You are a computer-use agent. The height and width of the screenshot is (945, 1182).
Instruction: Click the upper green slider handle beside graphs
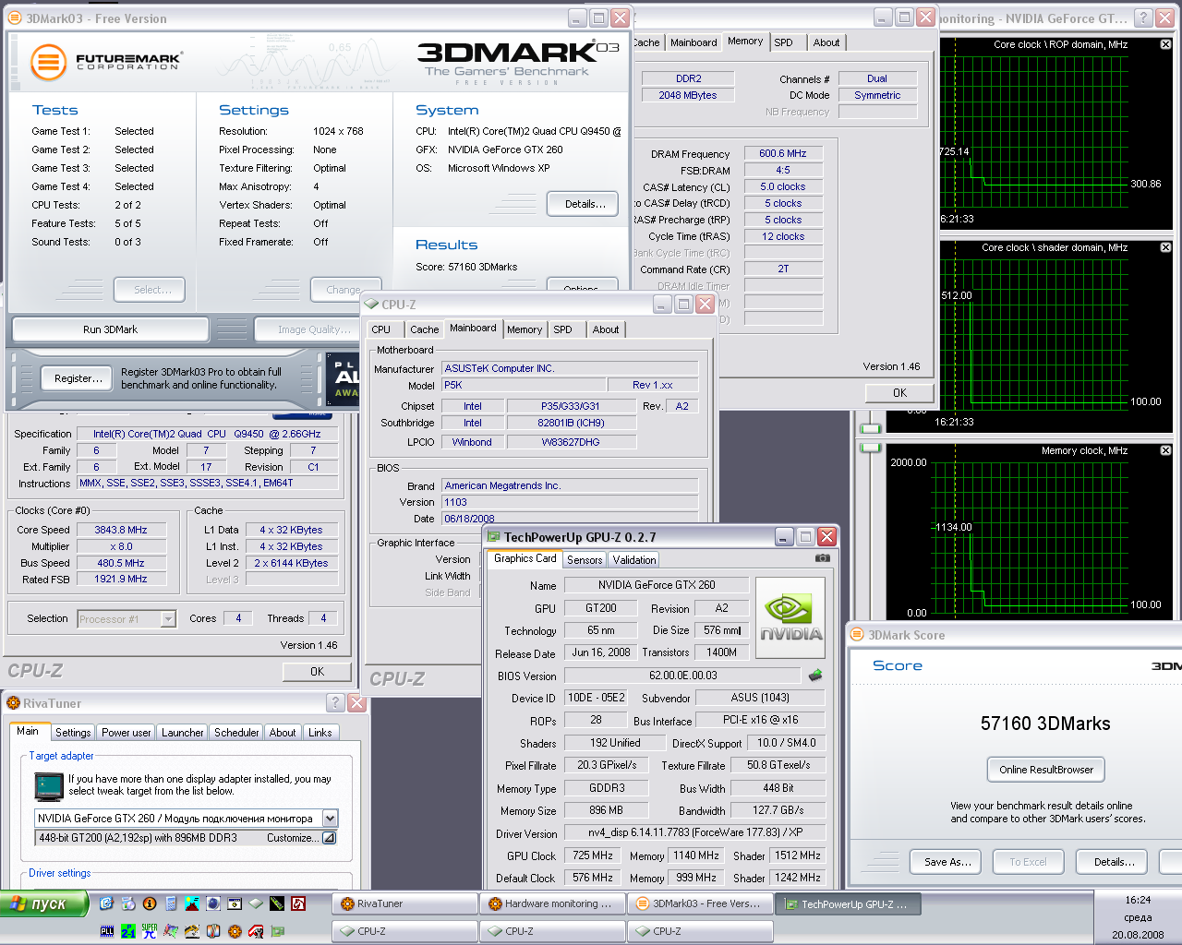click(870, 429)
